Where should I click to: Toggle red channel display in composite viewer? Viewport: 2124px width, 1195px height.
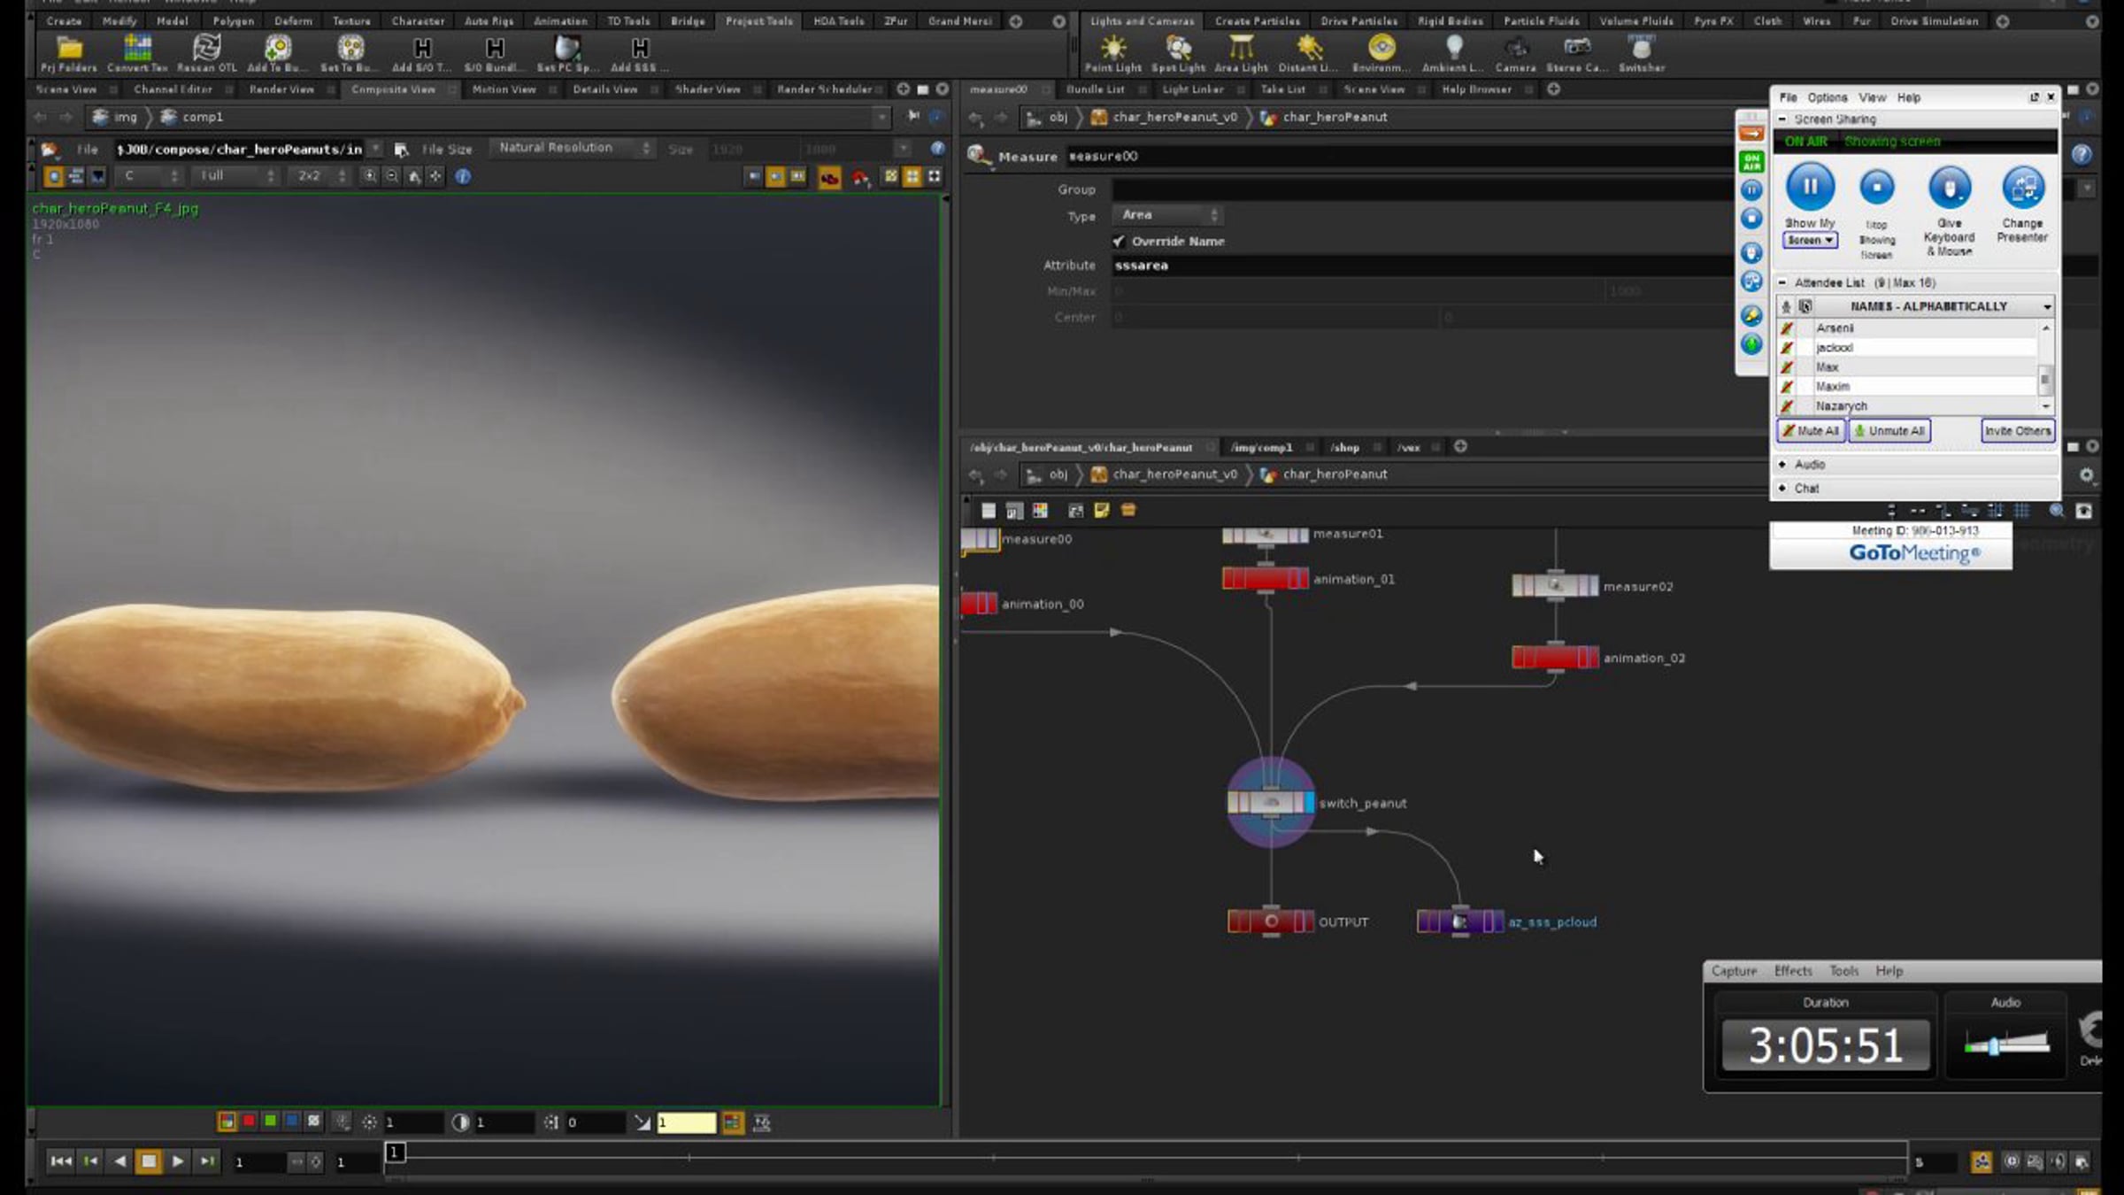click(x=249, y=1122)
